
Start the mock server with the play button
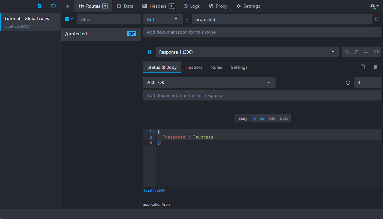[x=68, y=6]
